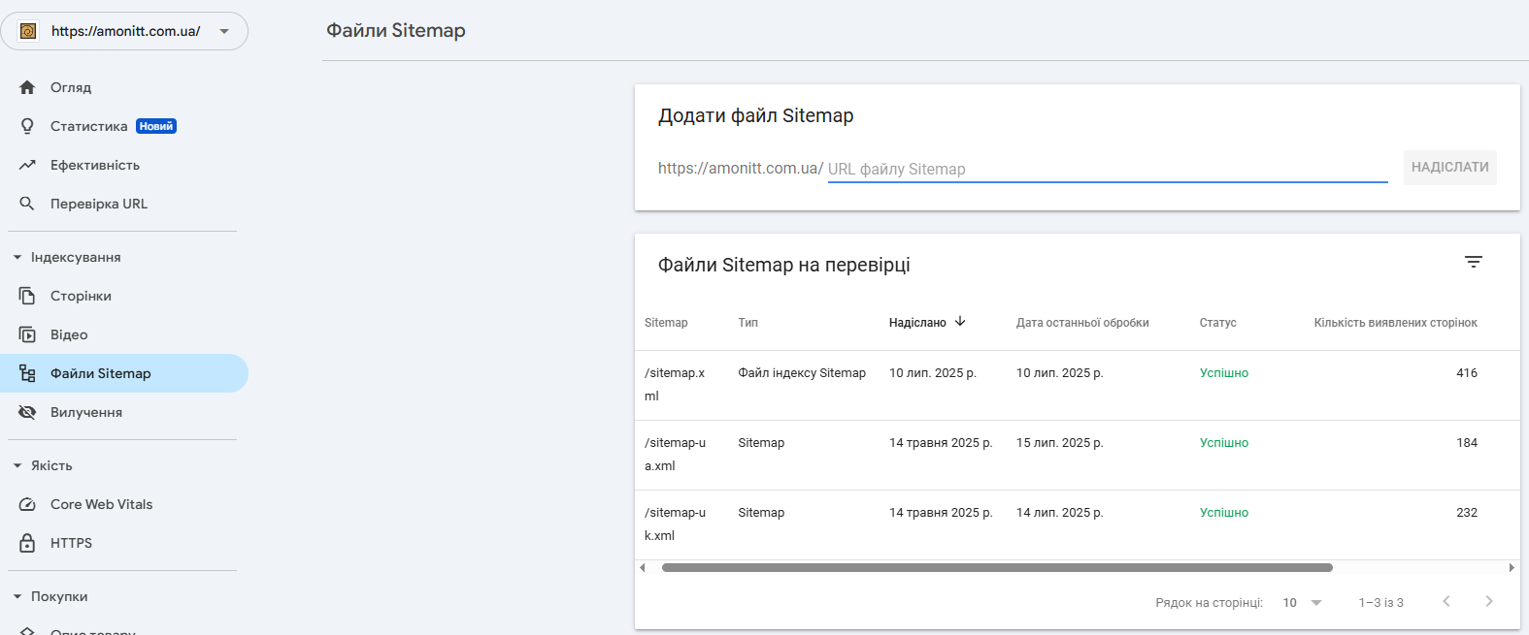Click the video icon beside Відео
This screenshot has width=1529, height=635.
click(x=27, y=334)
